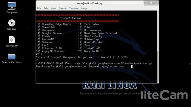The height and width of the screenshot is (107, 191).
Task: Click the '13) Unicornscan' line
Action: pyautogui.click(x=90, y=30)
